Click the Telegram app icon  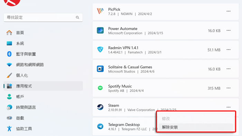[x=100, y=126]
